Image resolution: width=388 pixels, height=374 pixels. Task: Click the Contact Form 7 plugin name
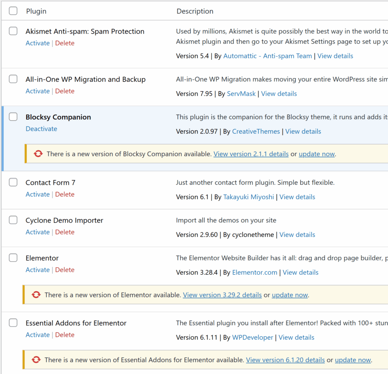(x=50, y=183)
